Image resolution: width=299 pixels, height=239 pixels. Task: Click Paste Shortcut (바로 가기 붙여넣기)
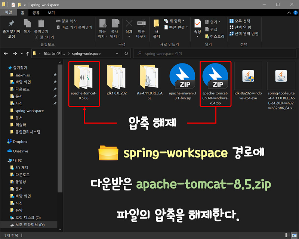click(x=74, y=27)
